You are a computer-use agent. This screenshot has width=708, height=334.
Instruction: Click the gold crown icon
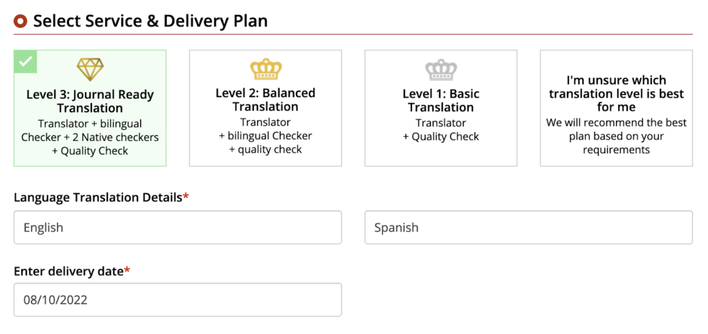pos(265,69)
